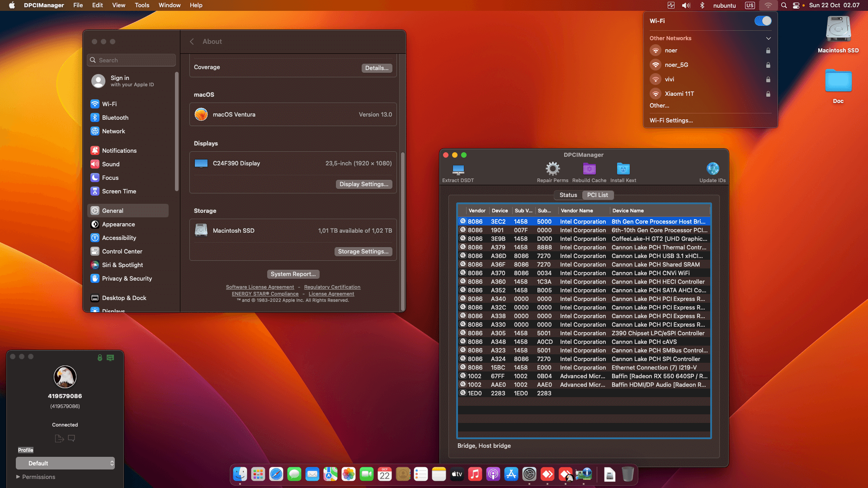Select the Cannon Lake PCH CNVi WiFi row
This screenshot has width=868, height=488.
[584, 273]
